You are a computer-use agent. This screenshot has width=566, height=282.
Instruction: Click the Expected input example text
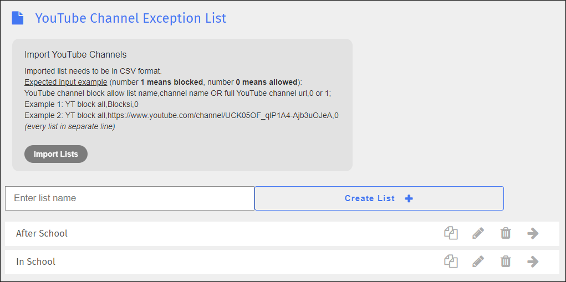coord(66,82)
